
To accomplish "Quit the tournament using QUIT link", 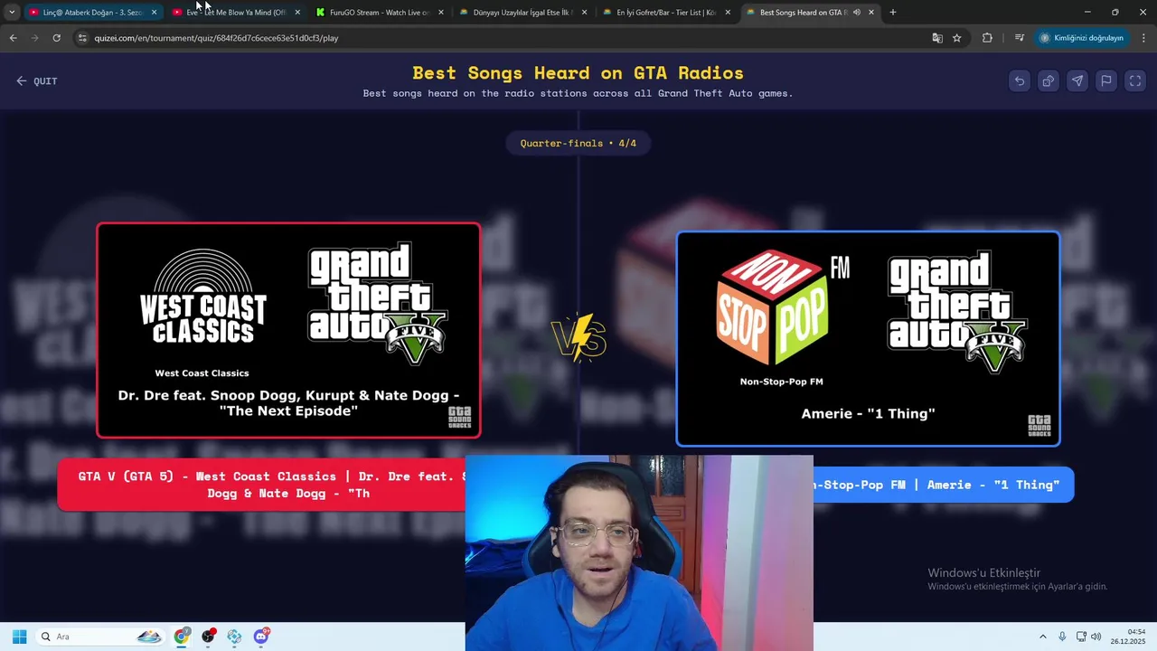I will [37, 81].
